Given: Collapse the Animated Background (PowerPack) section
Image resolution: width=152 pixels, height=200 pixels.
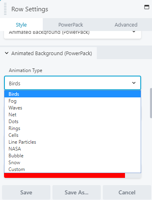Looking at the screenshot, I should (x=48, y=53).
